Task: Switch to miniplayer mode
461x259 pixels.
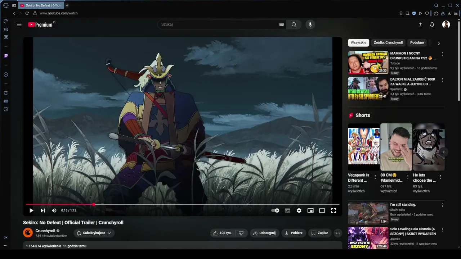Action: click(310, 210)
